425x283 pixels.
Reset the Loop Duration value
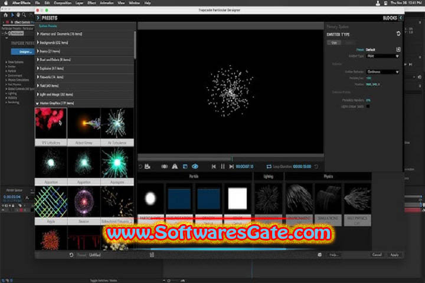pyautogui.click(x=316, y=166)
